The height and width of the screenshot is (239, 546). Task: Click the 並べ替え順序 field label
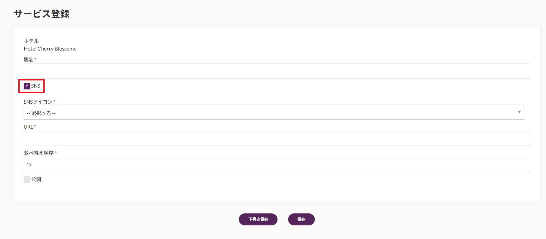(x=39, y=153)
